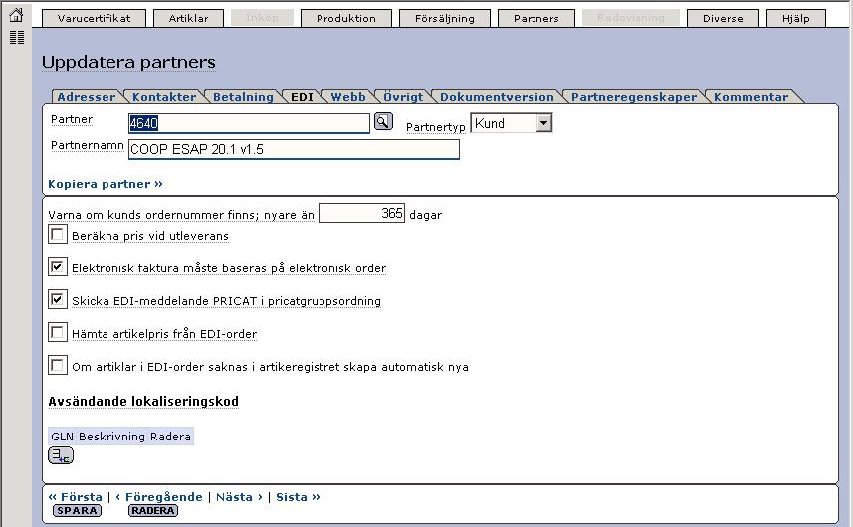Go to Sista record link
The height and width of the screenshot is (527, 853).
point(298,496)
